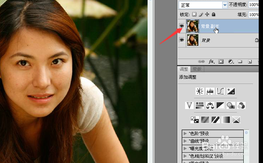Add a Brightness/Contrast adjustment
The width and height of the screenshot is (263, 163).
pos(200,91)
